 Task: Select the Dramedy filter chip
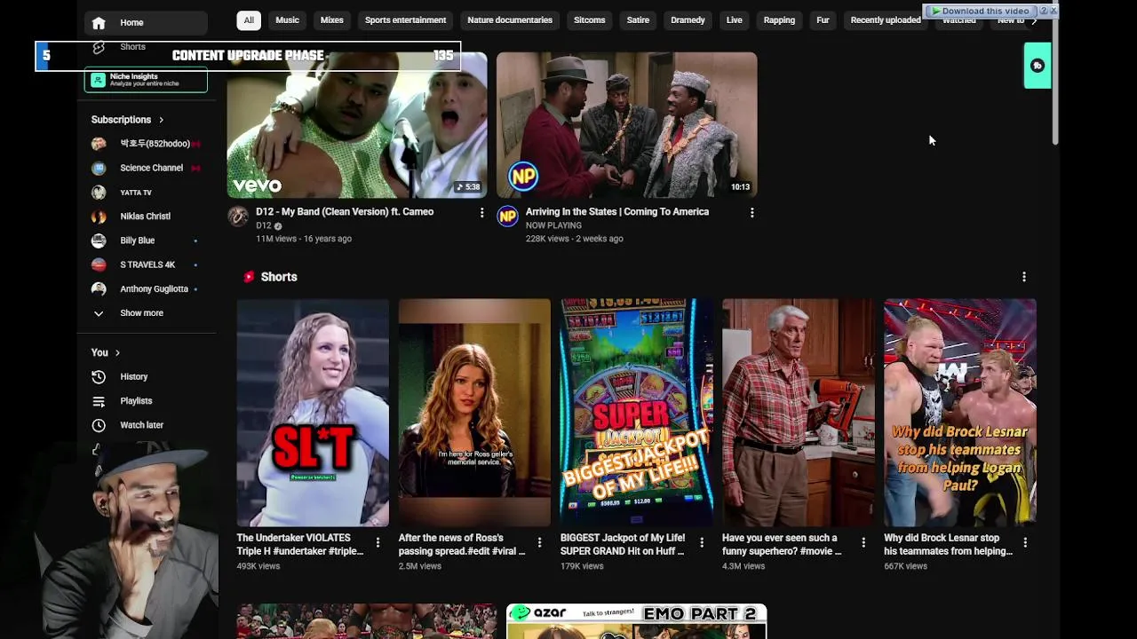pyautogui.click(x=688, y=20)
